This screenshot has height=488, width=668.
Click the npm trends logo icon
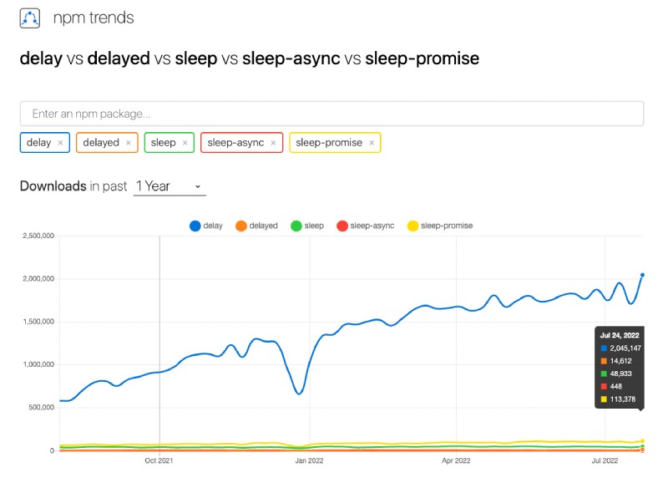coord(28,17)
